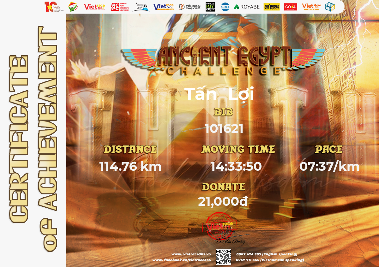
Task: Click the Race Kit Đẹp logo
Action: tap(210, 7)
